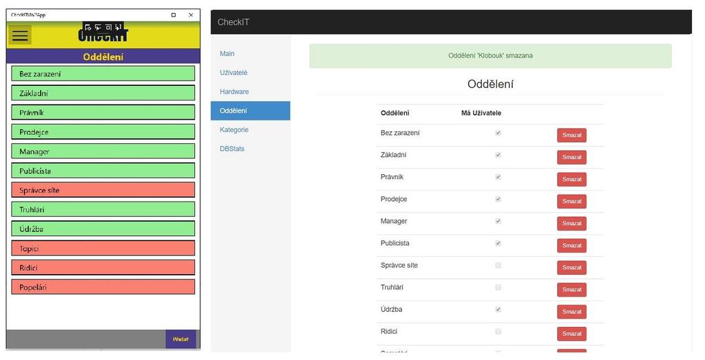Select green Právník item in app list

(x=103, y=112)
